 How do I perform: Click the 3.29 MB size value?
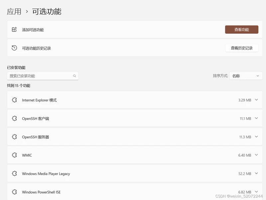point(245,100)
